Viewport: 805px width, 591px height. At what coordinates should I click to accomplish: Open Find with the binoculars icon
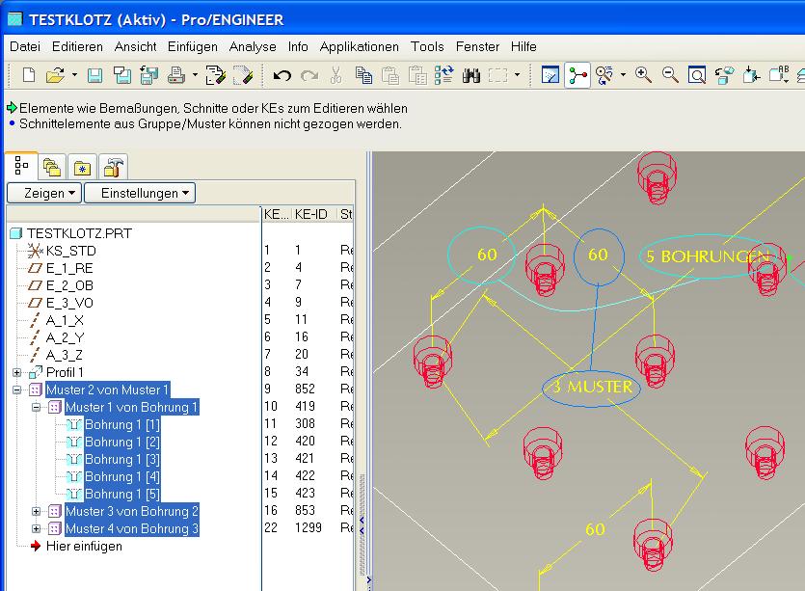coord(471,75)
